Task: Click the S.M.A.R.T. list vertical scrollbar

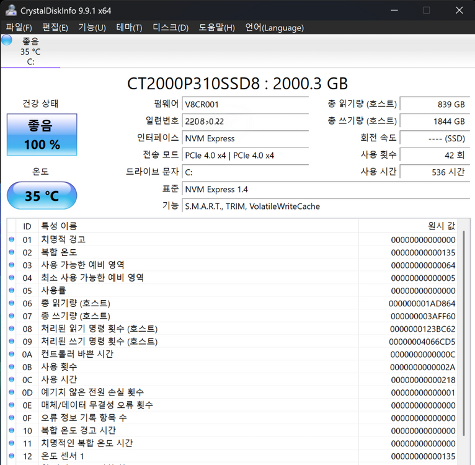Action: coord(464,333)
